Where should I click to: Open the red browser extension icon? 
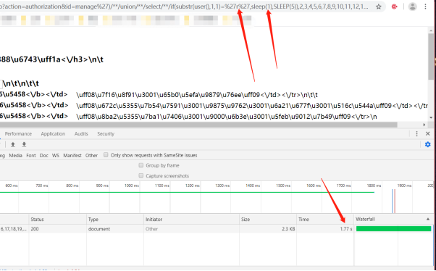[394, 7]
